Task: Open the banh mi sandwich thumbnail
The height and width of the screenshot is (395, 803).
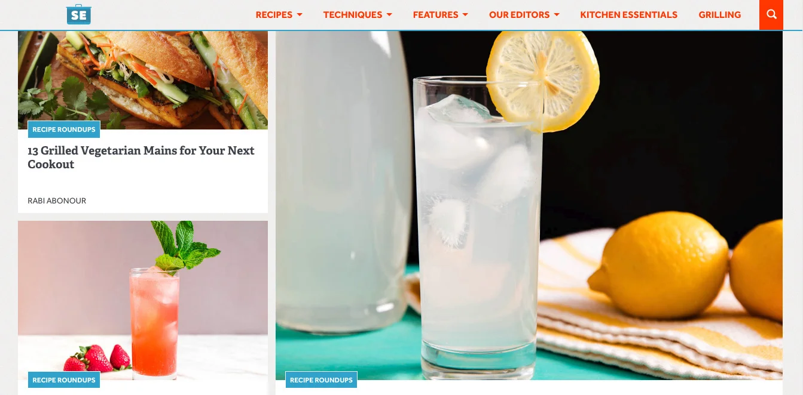Action: [143, 80]
